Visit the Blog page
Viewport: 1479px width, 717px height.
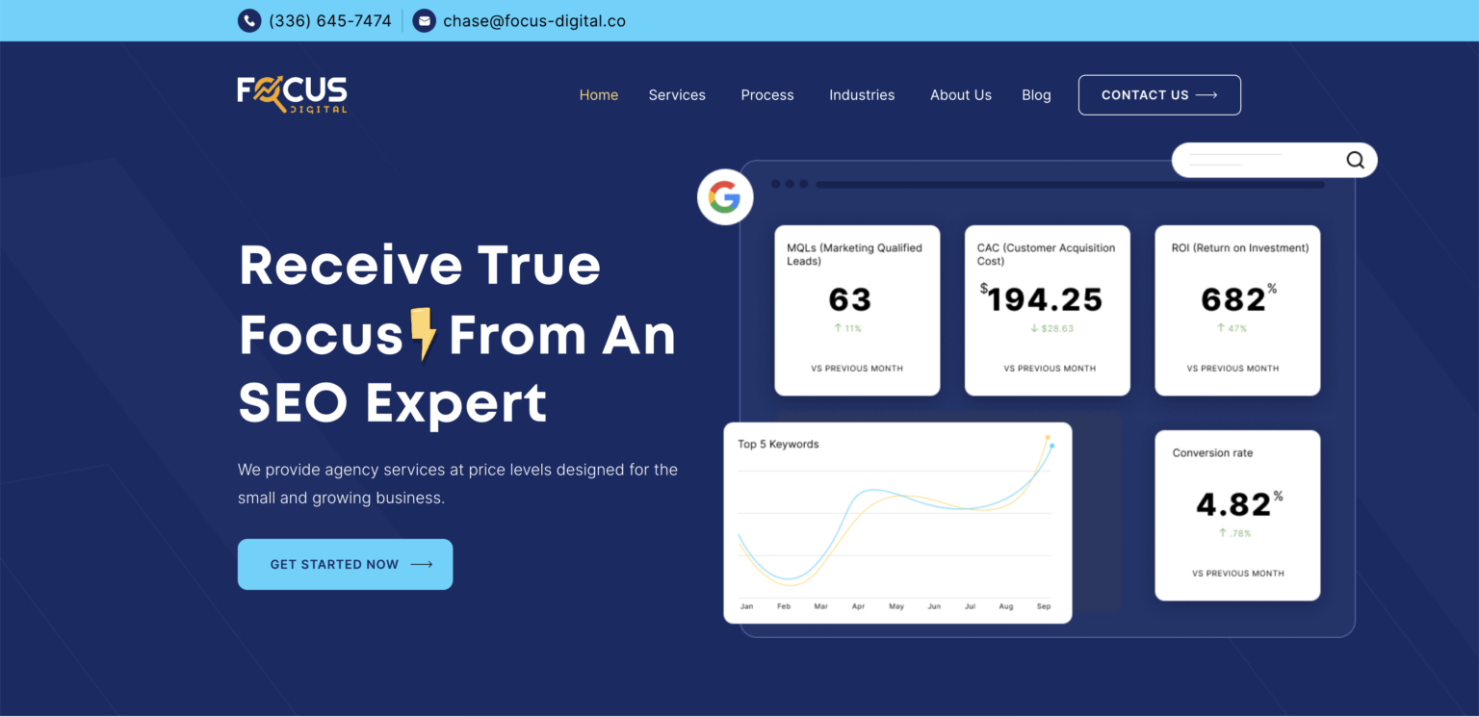(1036, 95)
